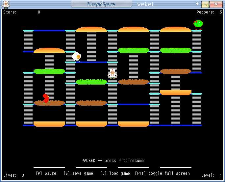Click the bottom bun on the right-side platform

coord(176,92)
